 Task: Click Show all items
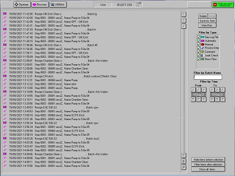click(208, 169)
